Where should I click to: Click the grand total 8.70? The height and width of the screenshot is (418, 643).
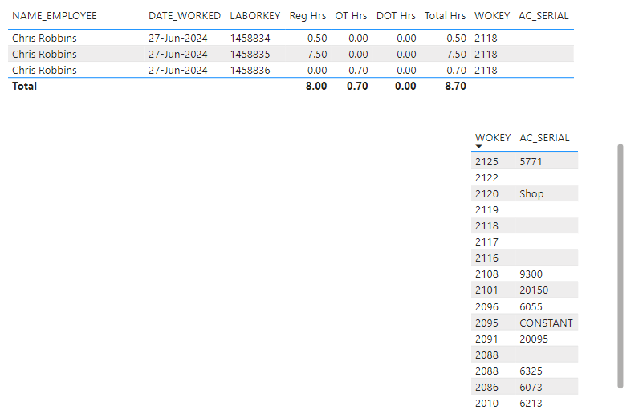[x=455, y=86]
